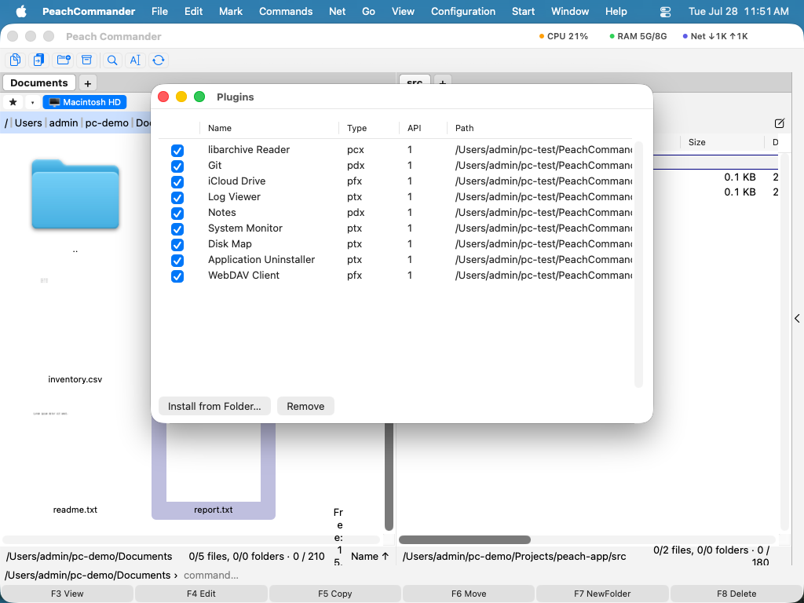The image size is (804, 603).
Task: Open the favorites dropdown arrow
Action: point(32,102)
